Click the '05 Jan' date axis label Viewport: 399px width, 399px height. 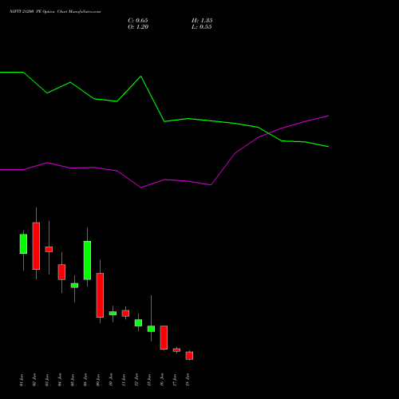tap(73, 380)
